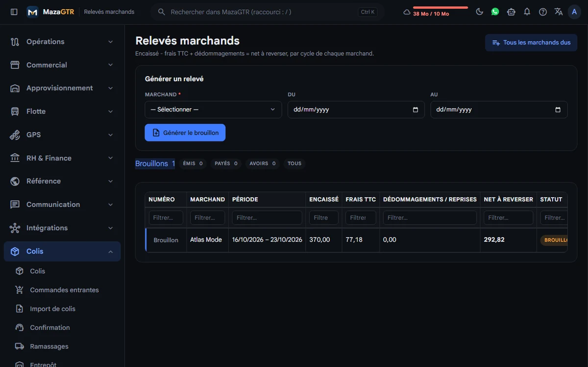Click Tous les marchands dus button
This screenshot has height=367, width=588.
click(x=531, y=43)
